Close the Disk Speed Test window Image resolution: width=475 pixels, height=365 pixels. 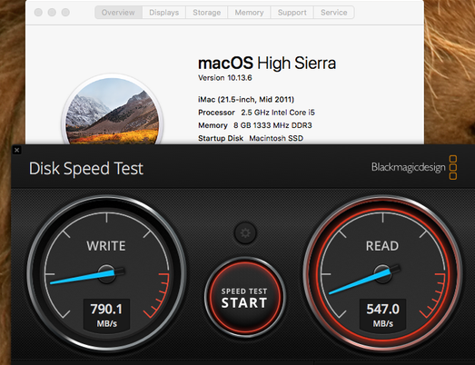(x=17, y=150)
